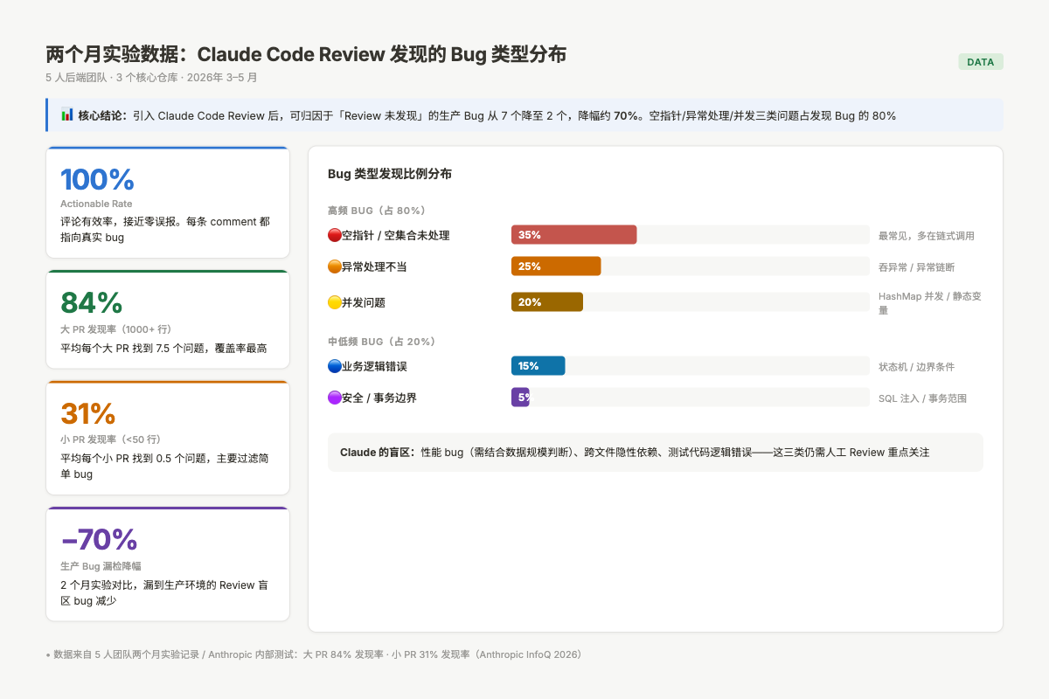Viewport: 1049px width, 699px height.
Task: Click the note 吞异常 / 异常链断
Action: (917, 267)
